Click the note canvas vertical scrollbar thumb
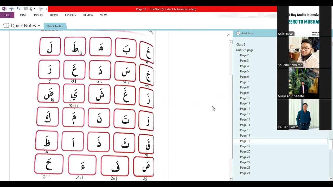Screen dimensions: 333x187 (230, 117)
